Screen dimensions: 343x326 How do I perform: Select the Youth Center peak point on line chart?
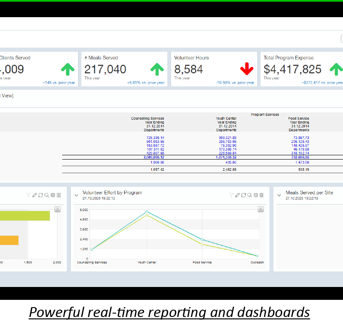(147, 211)
